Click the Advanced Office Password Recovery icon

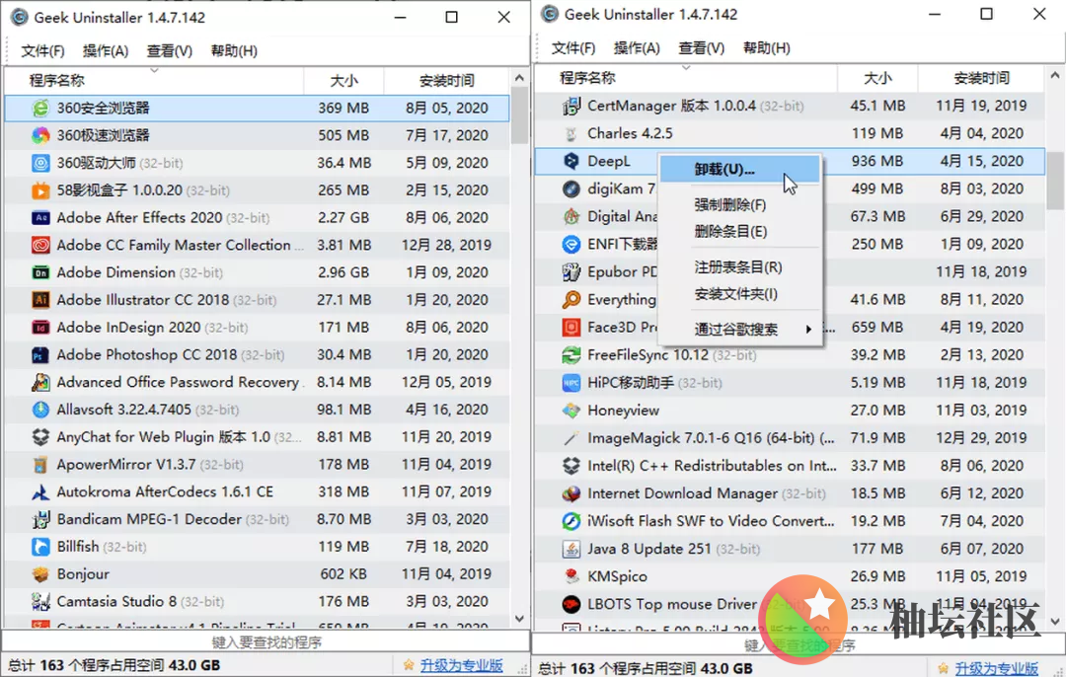coord(40,382)
